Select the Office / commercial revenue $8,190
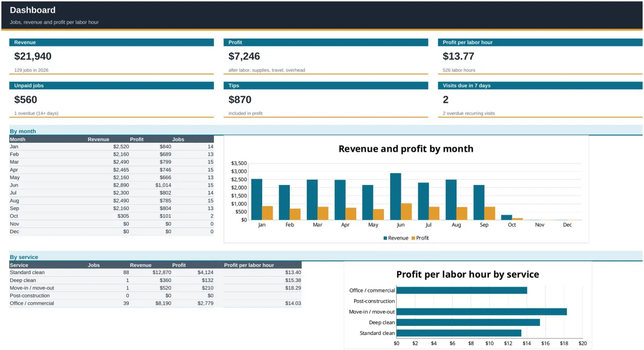The image size is (644, 350). 163,303
